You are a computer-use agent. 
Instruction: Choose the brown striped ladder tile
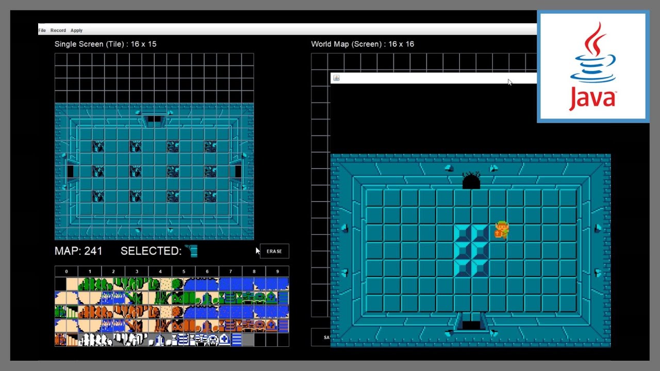point(283,326)
